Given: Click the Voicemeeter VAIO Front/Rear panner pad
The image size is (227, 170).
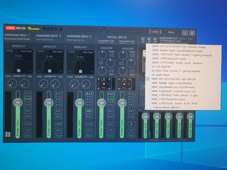Looking at the screenshot, I should 104,84.
